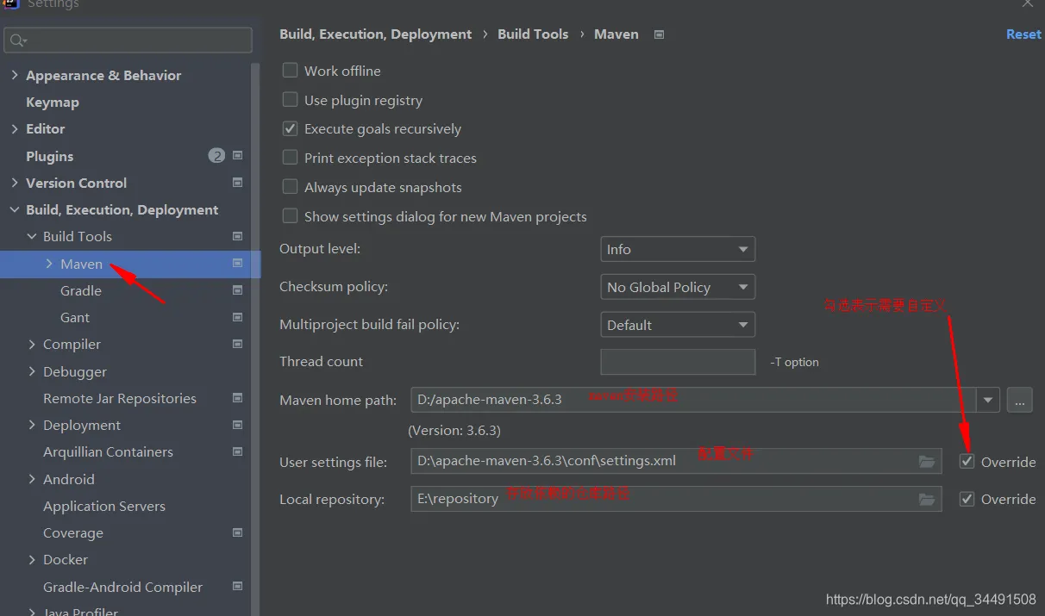Toggle Show settings dialog for new Maven projects

[x=290, y=216]
